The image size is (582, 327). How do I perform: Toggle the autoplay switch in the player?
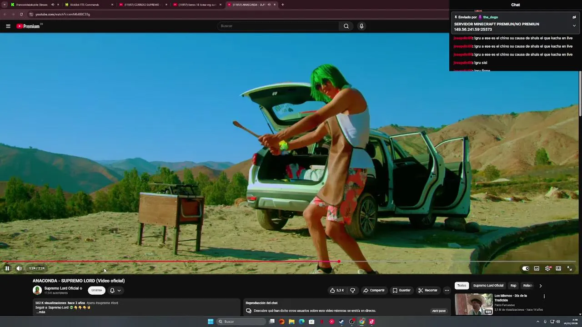pos(526,268)
